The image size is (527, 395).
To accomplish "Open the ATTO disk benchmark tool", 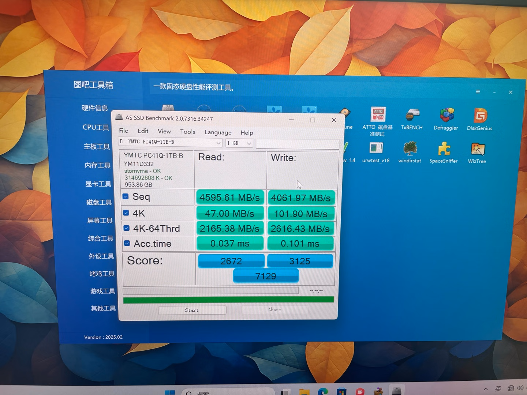I will pos(378,116).
